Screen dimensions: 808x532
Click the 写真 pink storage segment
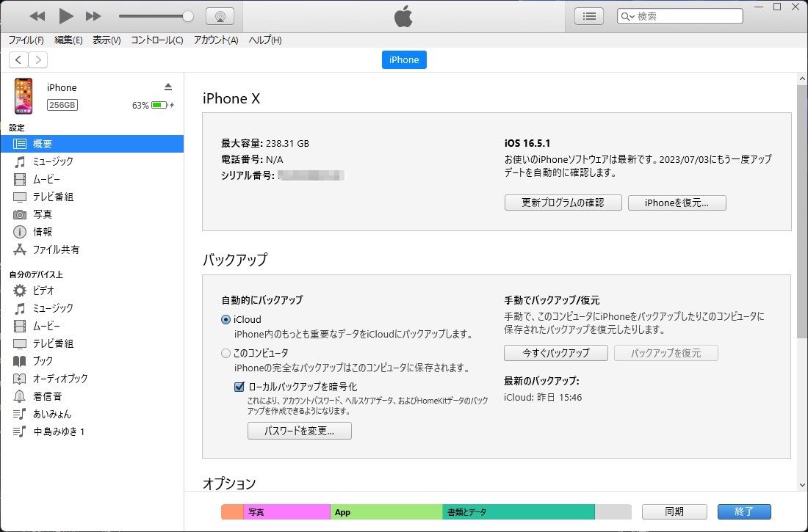286,512
